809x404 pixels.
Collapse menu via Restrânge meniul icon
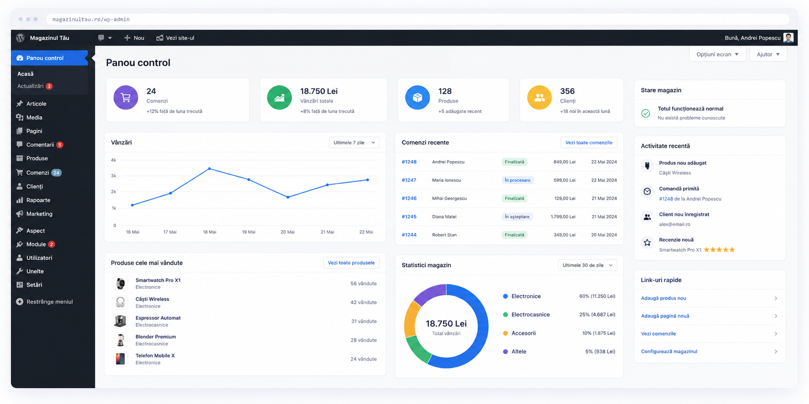tap(20, 302)
